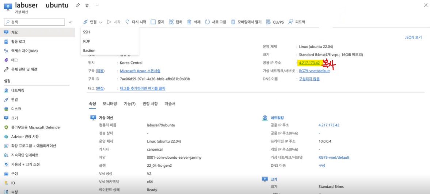The image size is (430, 194).
Task: Close the blade with the X button
Action: (x=425, y=5)
